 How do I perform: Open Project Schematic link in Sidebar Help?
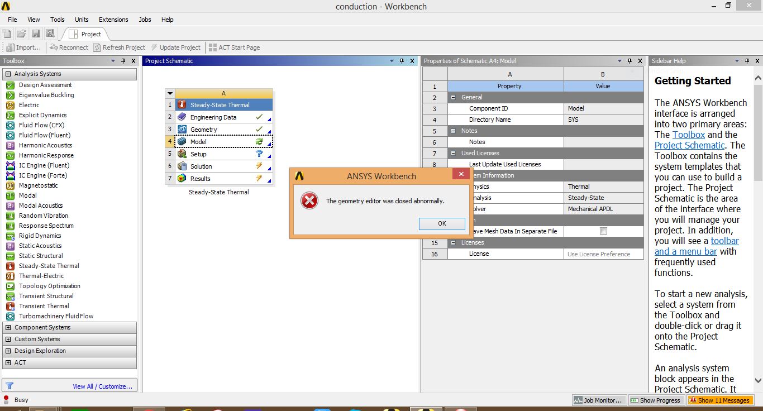pos(689,145)
